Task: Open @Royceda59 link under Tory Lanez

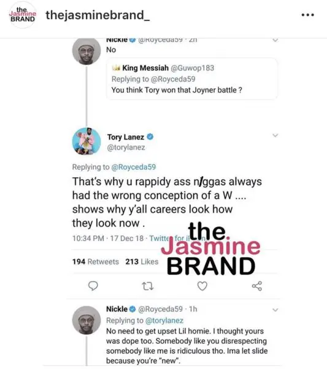Action: coord(133,167)
